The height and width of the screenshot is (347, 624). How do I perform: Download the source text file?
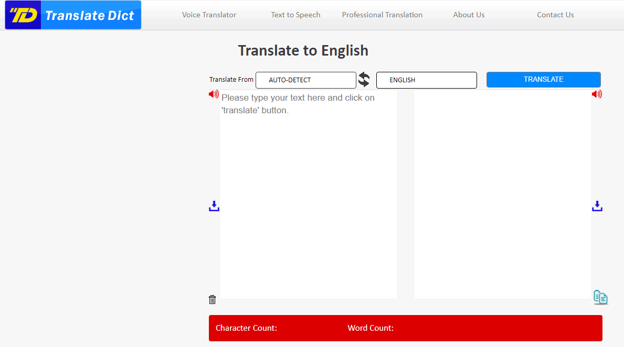click(214, 206)
